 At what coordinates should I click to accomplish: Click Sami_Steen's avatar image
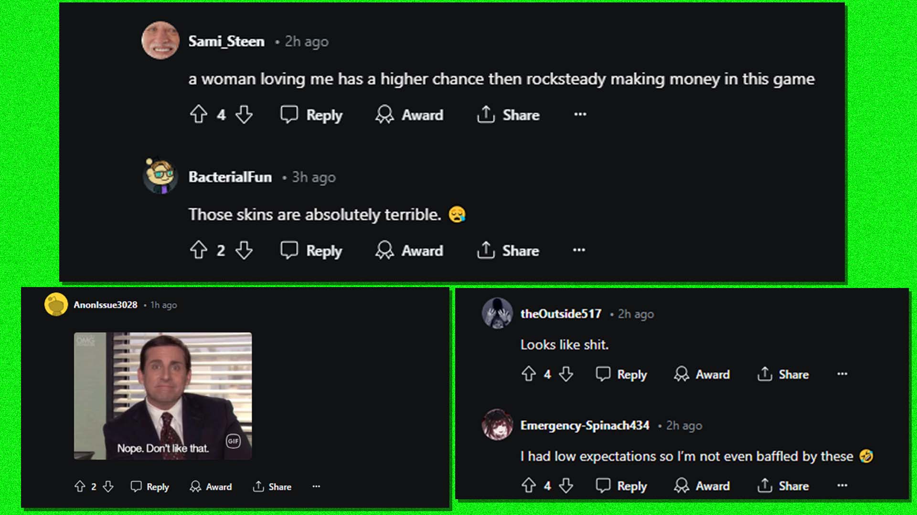pos(161,41)
